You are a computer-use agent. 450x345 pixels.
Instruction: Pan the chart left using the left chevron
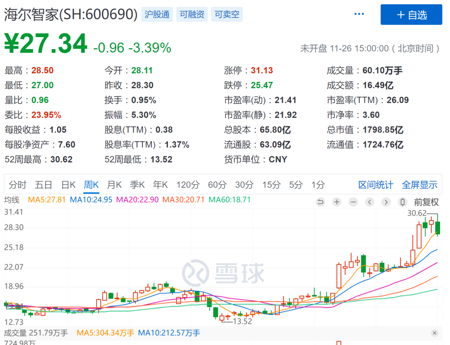point(369,202)
